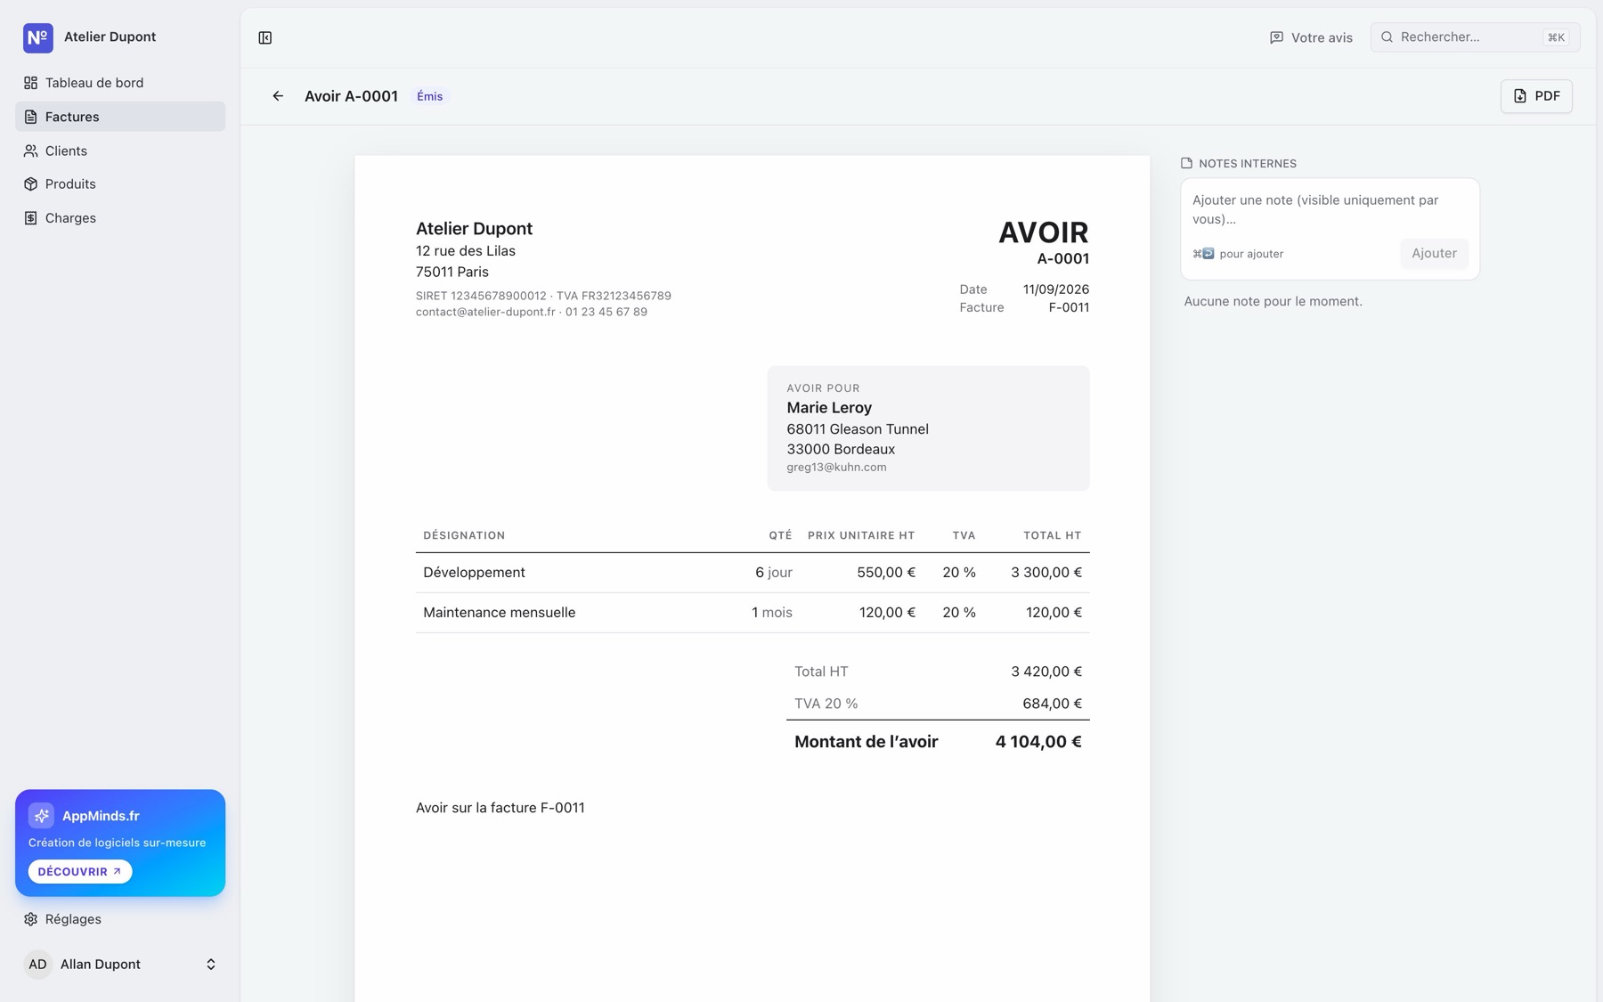Click the 684,00 € TVA amount
Image resolution: width=1603 pixels, height=1002 pixels.
point(1053,704)
